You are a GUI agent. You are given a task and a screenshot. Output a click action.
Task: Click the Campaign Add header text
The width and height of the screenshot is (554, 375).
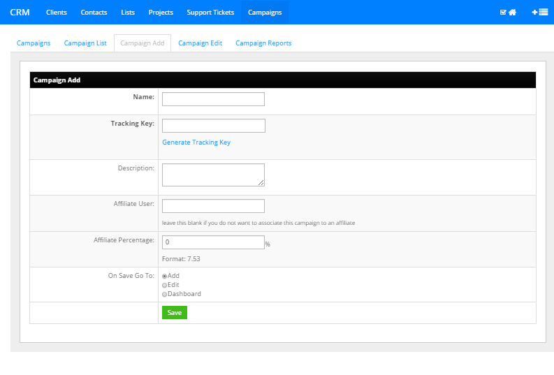(x=57, y=80)
